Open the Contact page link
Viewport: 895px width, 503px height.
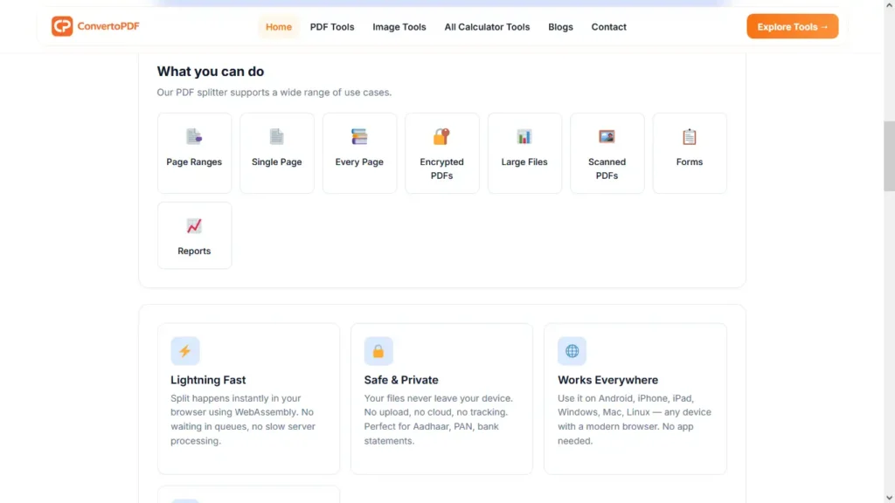coord(608,27)
